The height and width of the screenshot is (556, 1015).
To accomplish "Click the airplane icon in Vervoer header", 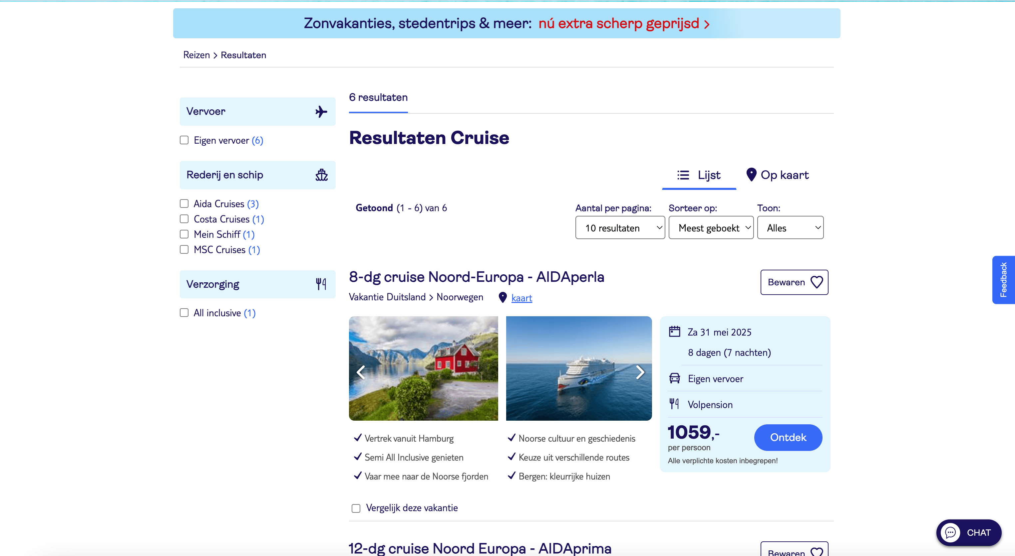I will pyautogui.click(x=321, y=112).
